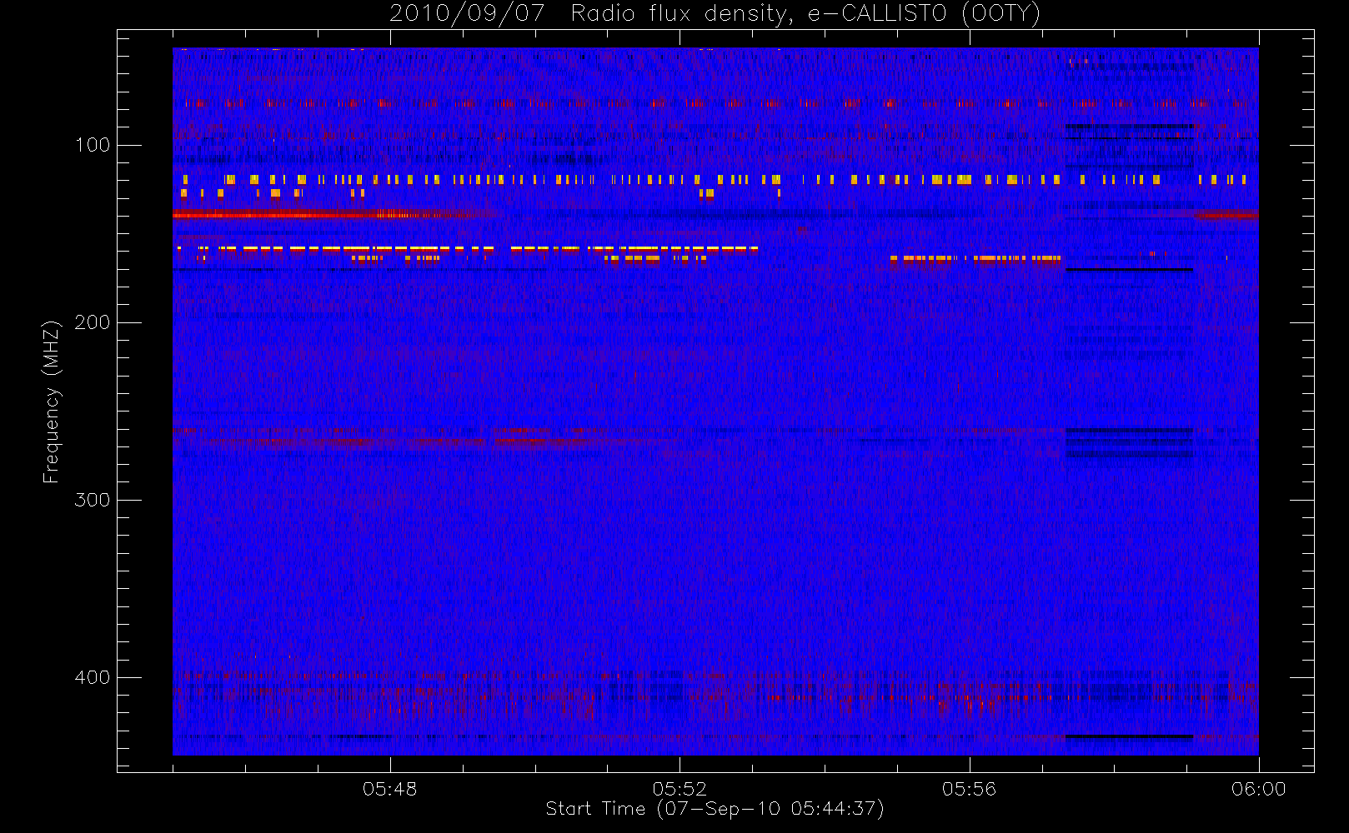This screenshot has height=833, width=1349.
Task: Click the "Frequency (MHZ)" axis label
Action: click(52, 402)
